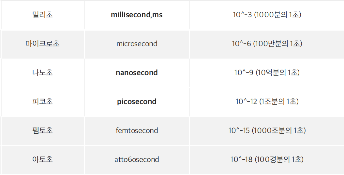Click the bold 'nanosecond' text
Screen dimensions: 344x175
137,73
